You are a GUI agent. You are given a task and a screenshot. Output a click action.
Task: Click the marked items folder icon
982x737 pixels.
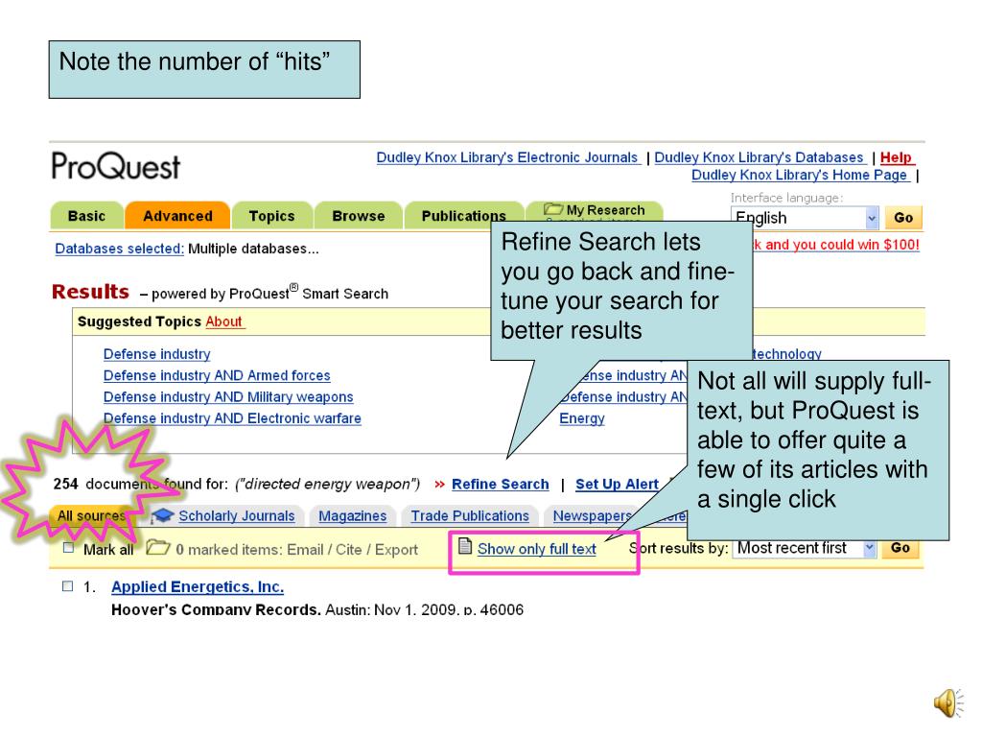[x=158, y=547]
